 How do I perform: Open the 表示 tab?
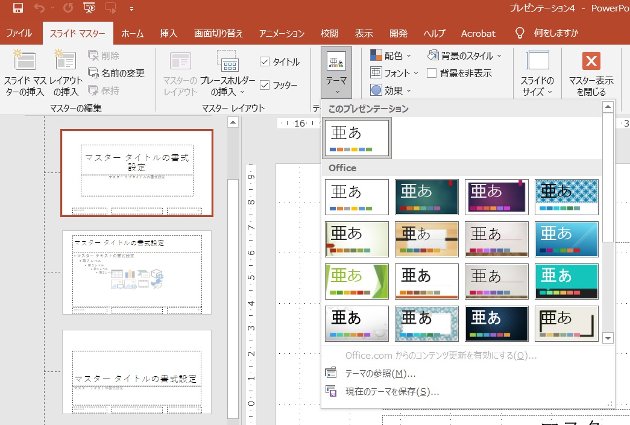tap(364, 33)
